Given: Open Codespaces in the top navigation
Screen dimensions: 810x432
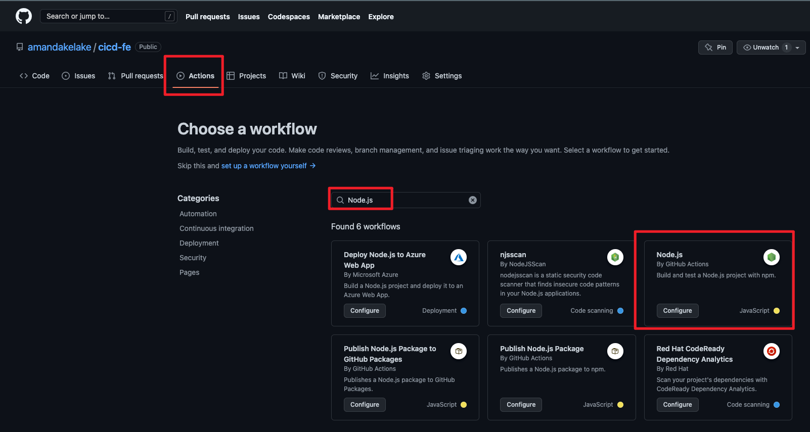Looking at the screenshot, I should (289, 17).
